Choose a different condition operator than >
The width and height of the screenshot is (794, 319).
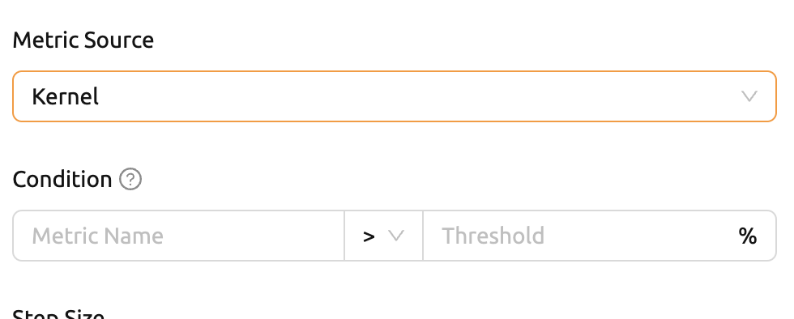click(383, 236)
